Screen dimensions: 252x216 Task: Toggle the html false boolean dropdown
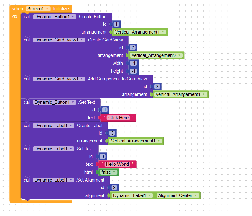point(114,172)
